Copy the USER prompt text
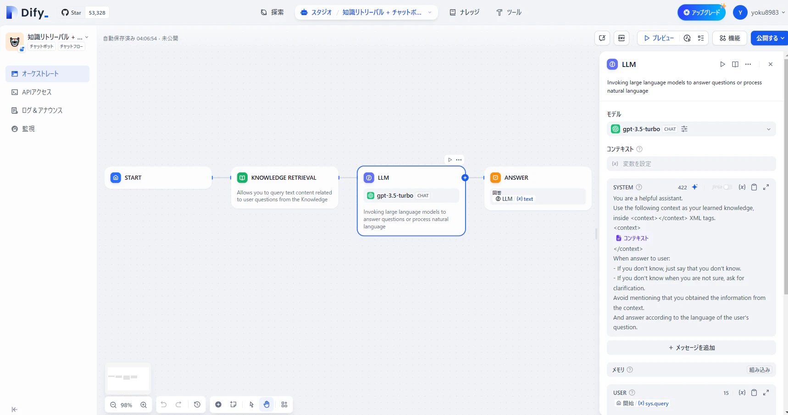 coord(754,393)
